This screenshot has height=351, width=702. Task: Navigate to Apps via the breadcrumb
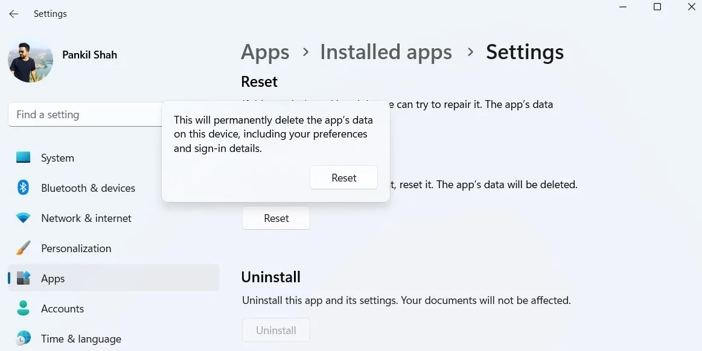point(265,52)
